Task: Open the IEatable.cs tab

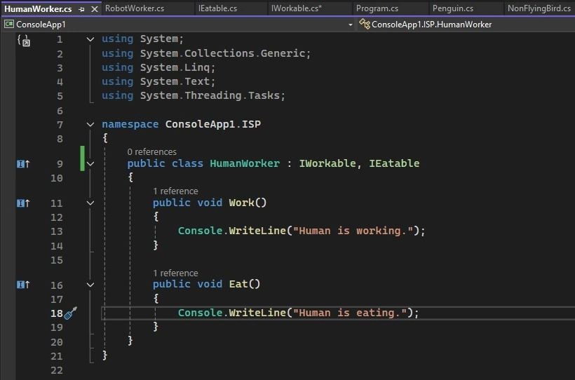Action: (x=217, y=8)
